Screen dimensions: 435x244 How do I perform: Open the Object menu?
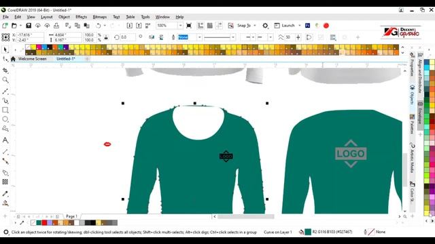click(x=64, y=17)
